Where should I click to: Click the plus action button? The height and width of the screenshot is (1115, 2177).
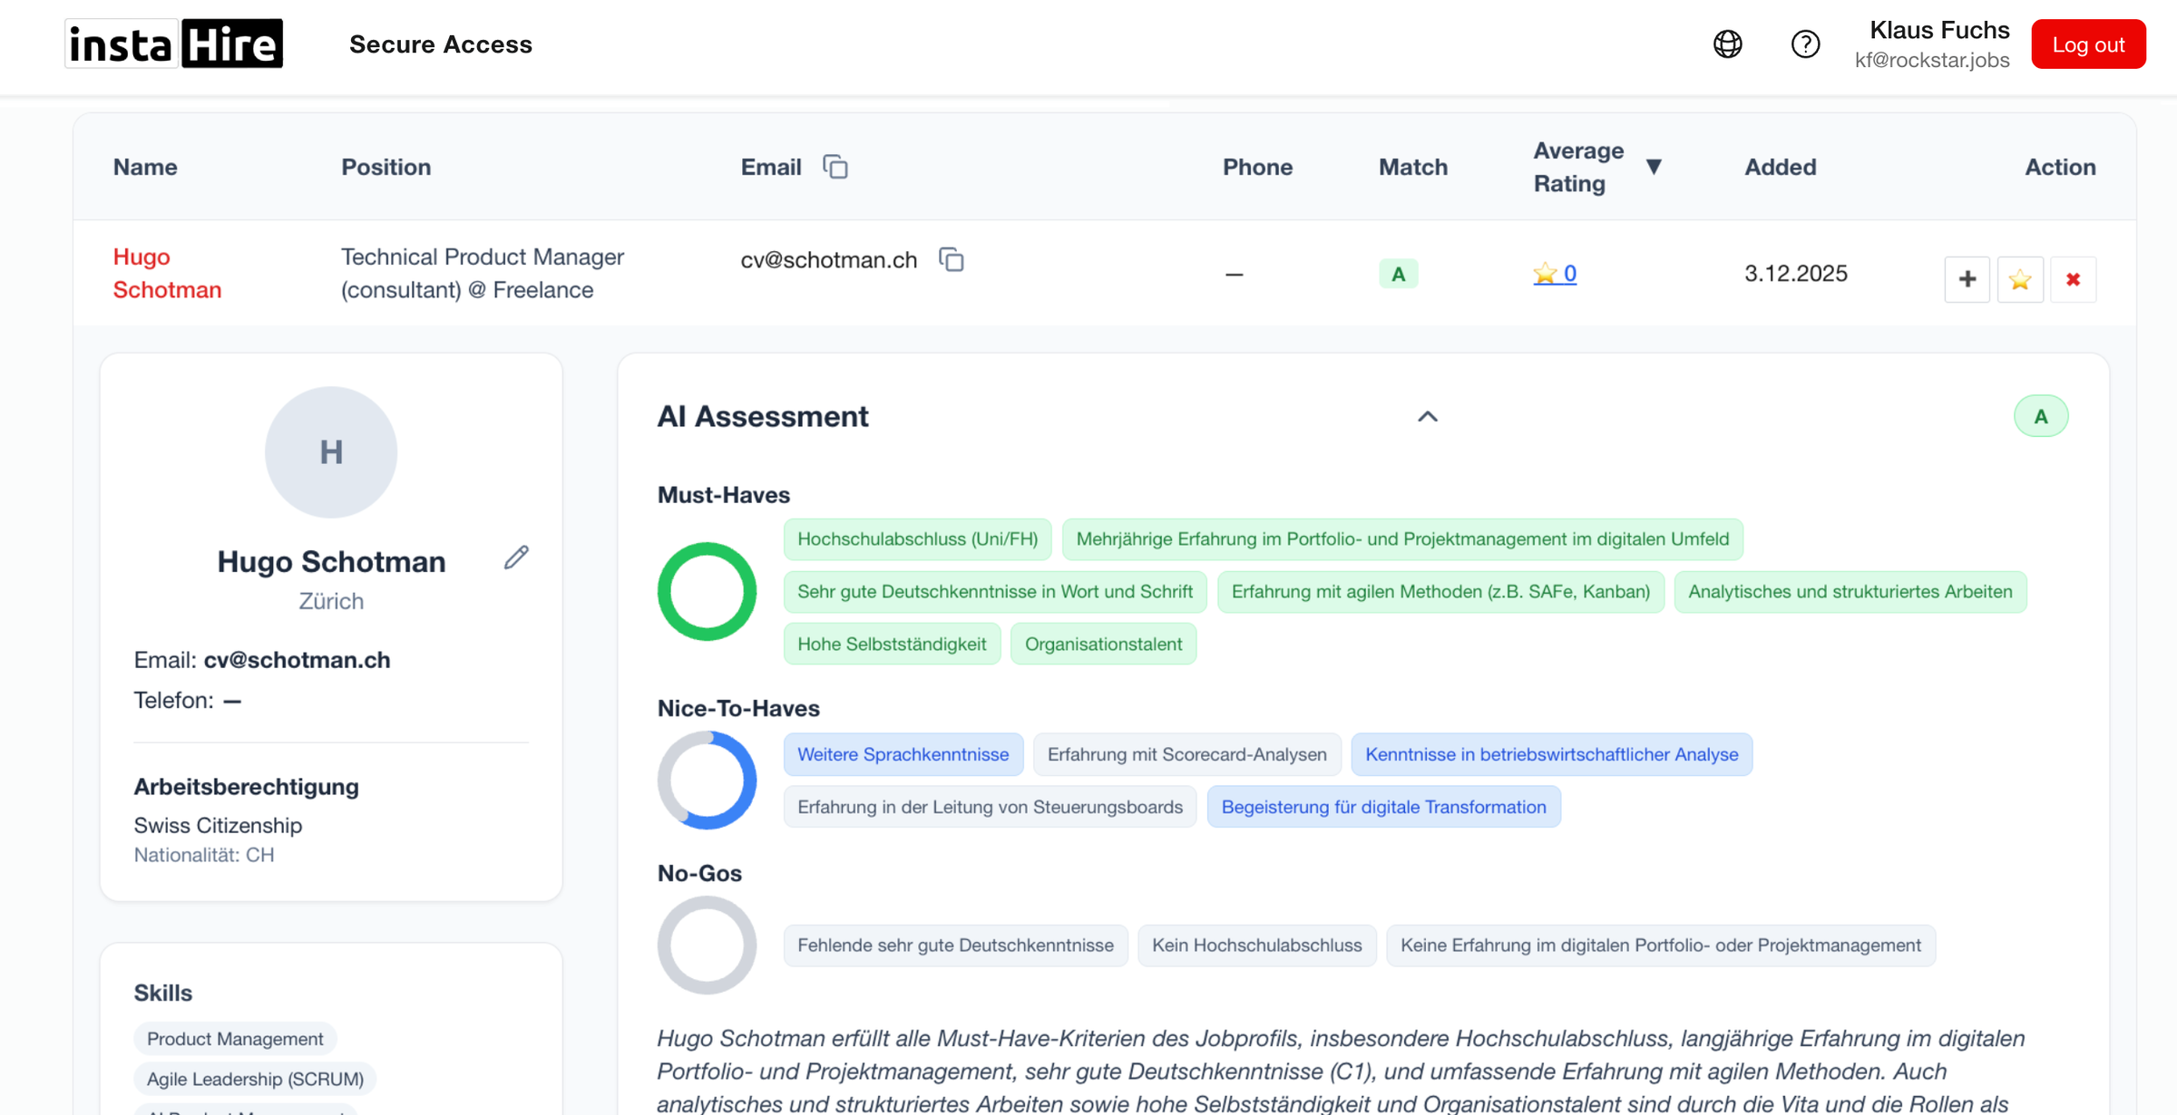pos(1967,279)
